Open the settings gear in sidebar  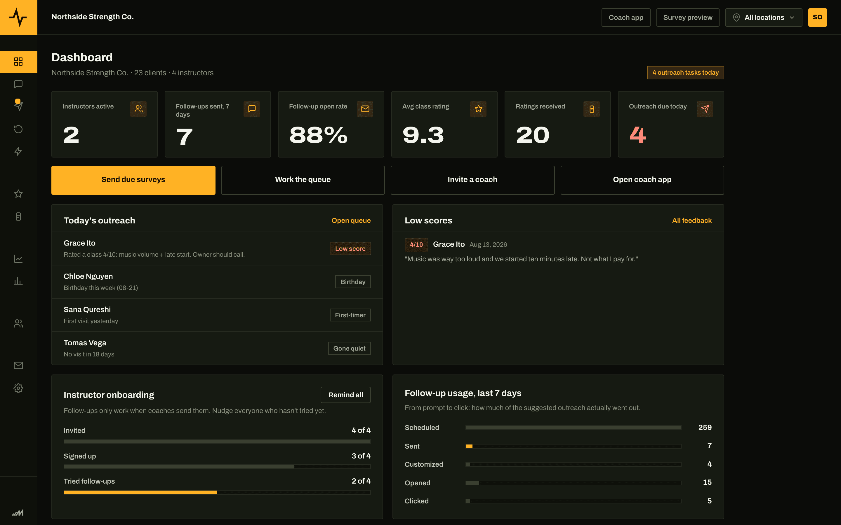tap(18, 388)
